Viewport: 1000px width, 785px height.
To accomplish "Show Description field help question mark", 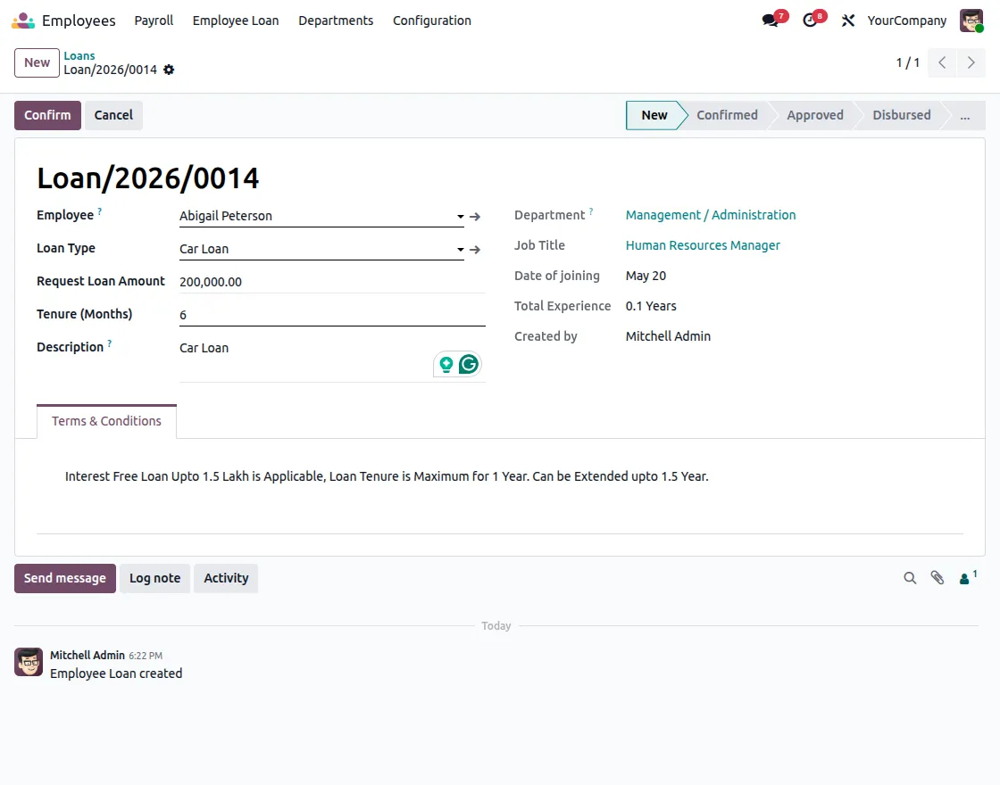I will pyautogui.click(x=109, y=343).
